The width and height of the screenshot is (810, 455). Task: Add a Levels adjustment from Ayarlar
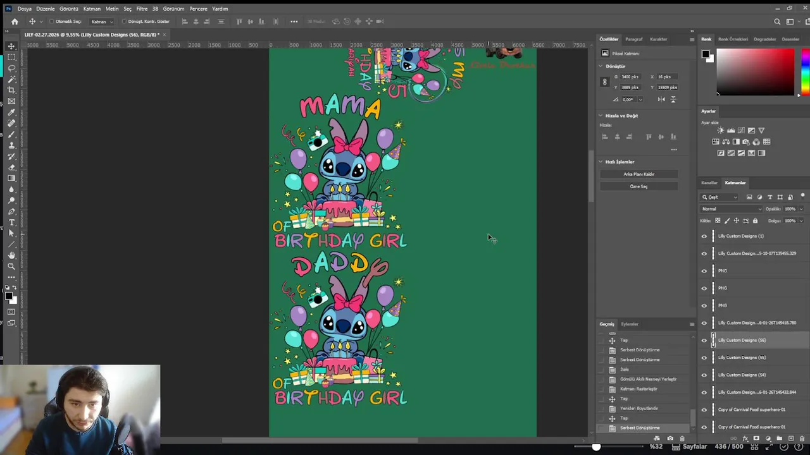click(731, 130)
